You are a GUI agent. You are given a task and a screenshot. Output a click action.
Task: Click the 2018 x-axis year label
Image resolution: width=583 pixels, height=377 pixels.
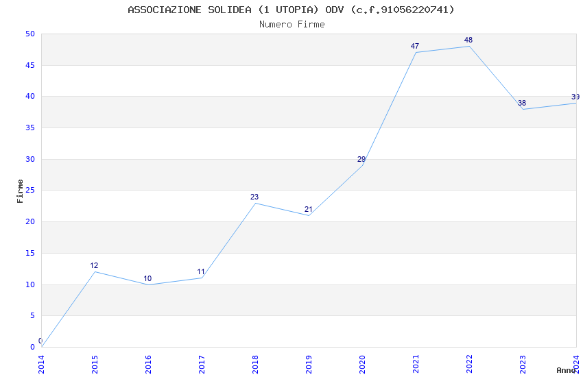pos(255,365)
